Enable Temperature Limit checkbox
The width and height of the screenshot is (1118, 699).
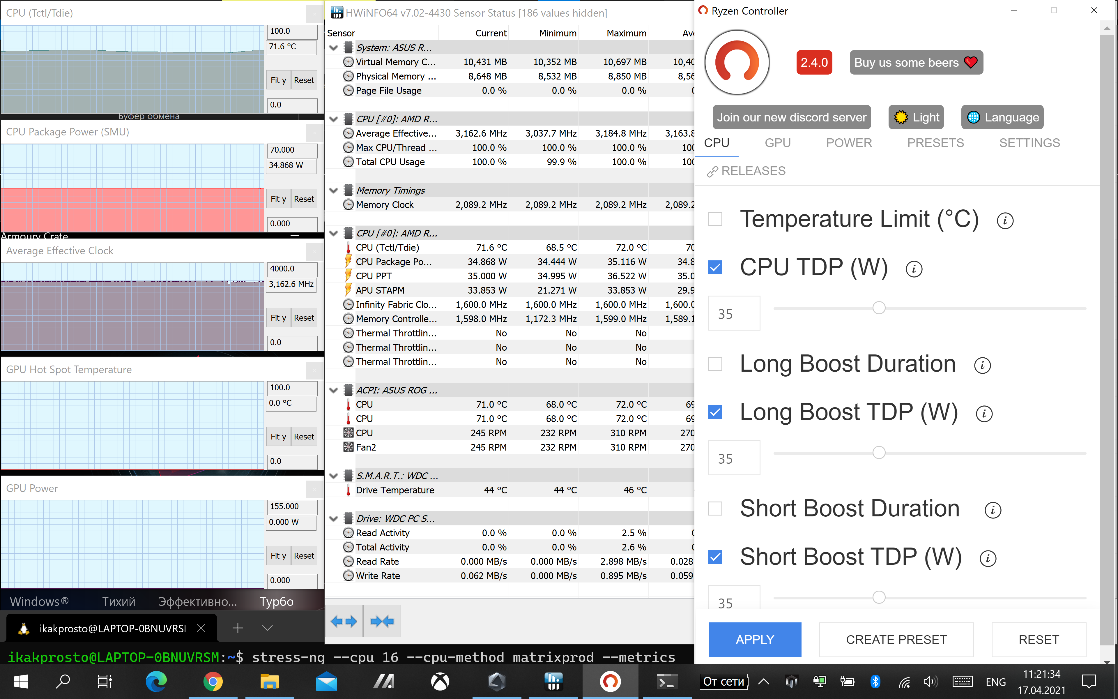click(715, 219)
